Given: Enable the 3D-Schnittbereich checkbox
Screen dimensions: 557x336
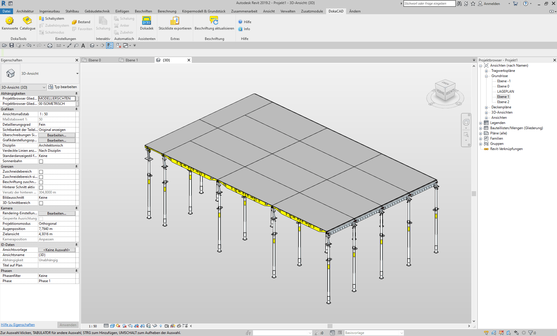Looking at the screenshot, I should pos(41,203).
